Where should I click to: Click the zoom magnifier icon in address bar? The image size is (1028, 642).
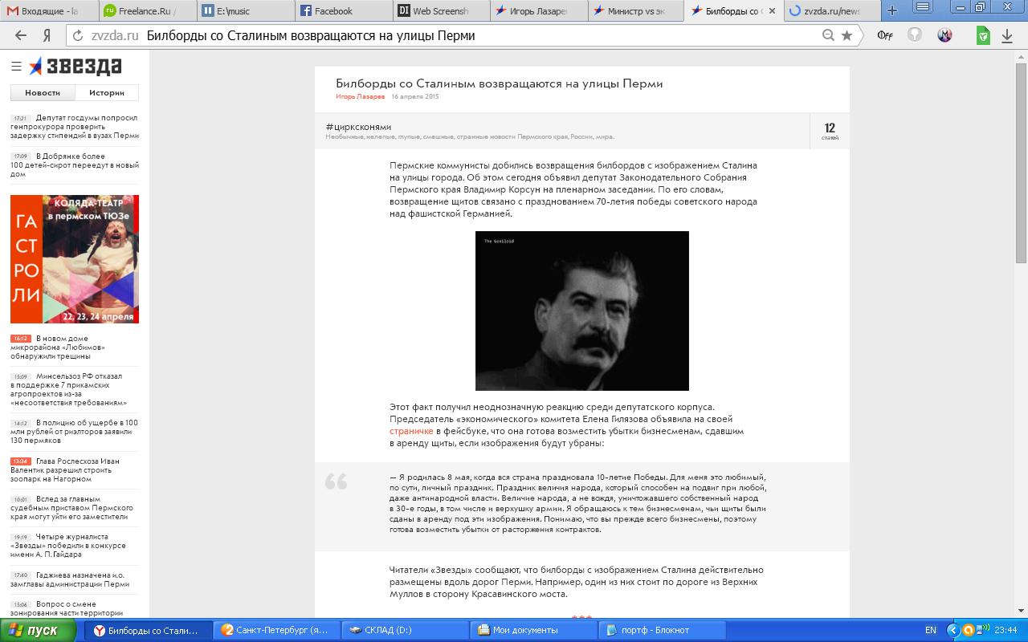coord(828,35)
